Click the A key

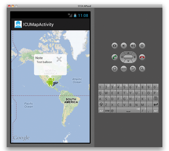click(101, 98)
